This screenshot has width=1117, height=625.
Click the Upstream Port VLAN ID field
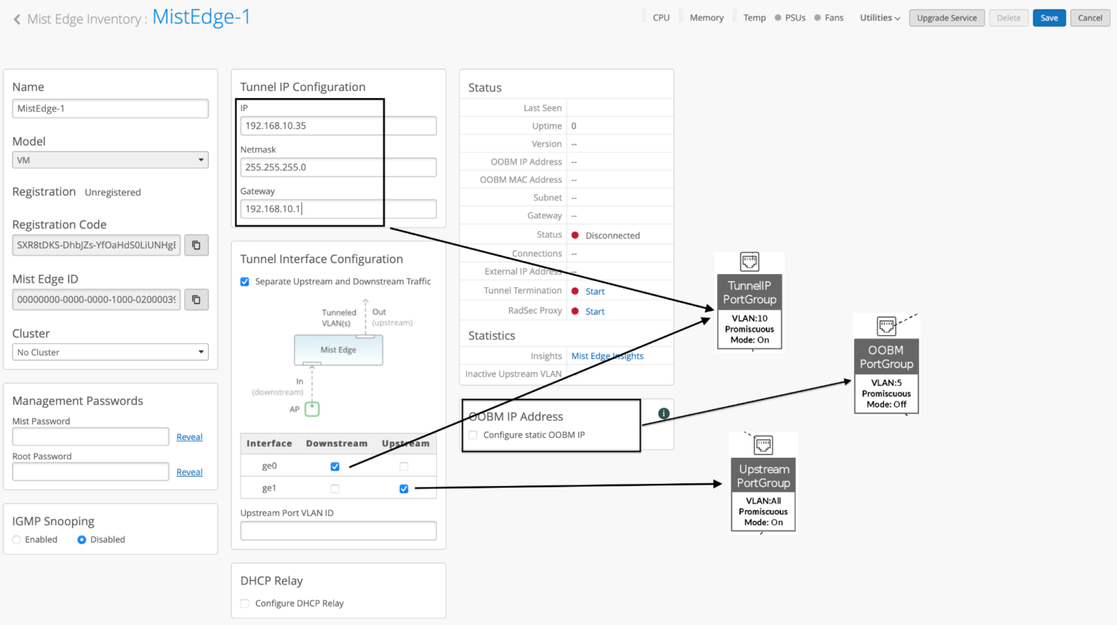point(338,531)
